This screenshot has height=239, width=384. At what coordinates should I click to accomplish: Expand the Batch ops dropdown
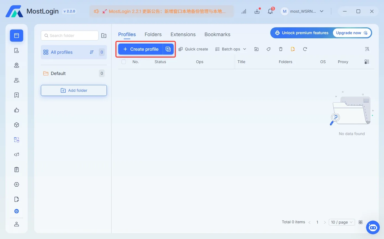231,49
